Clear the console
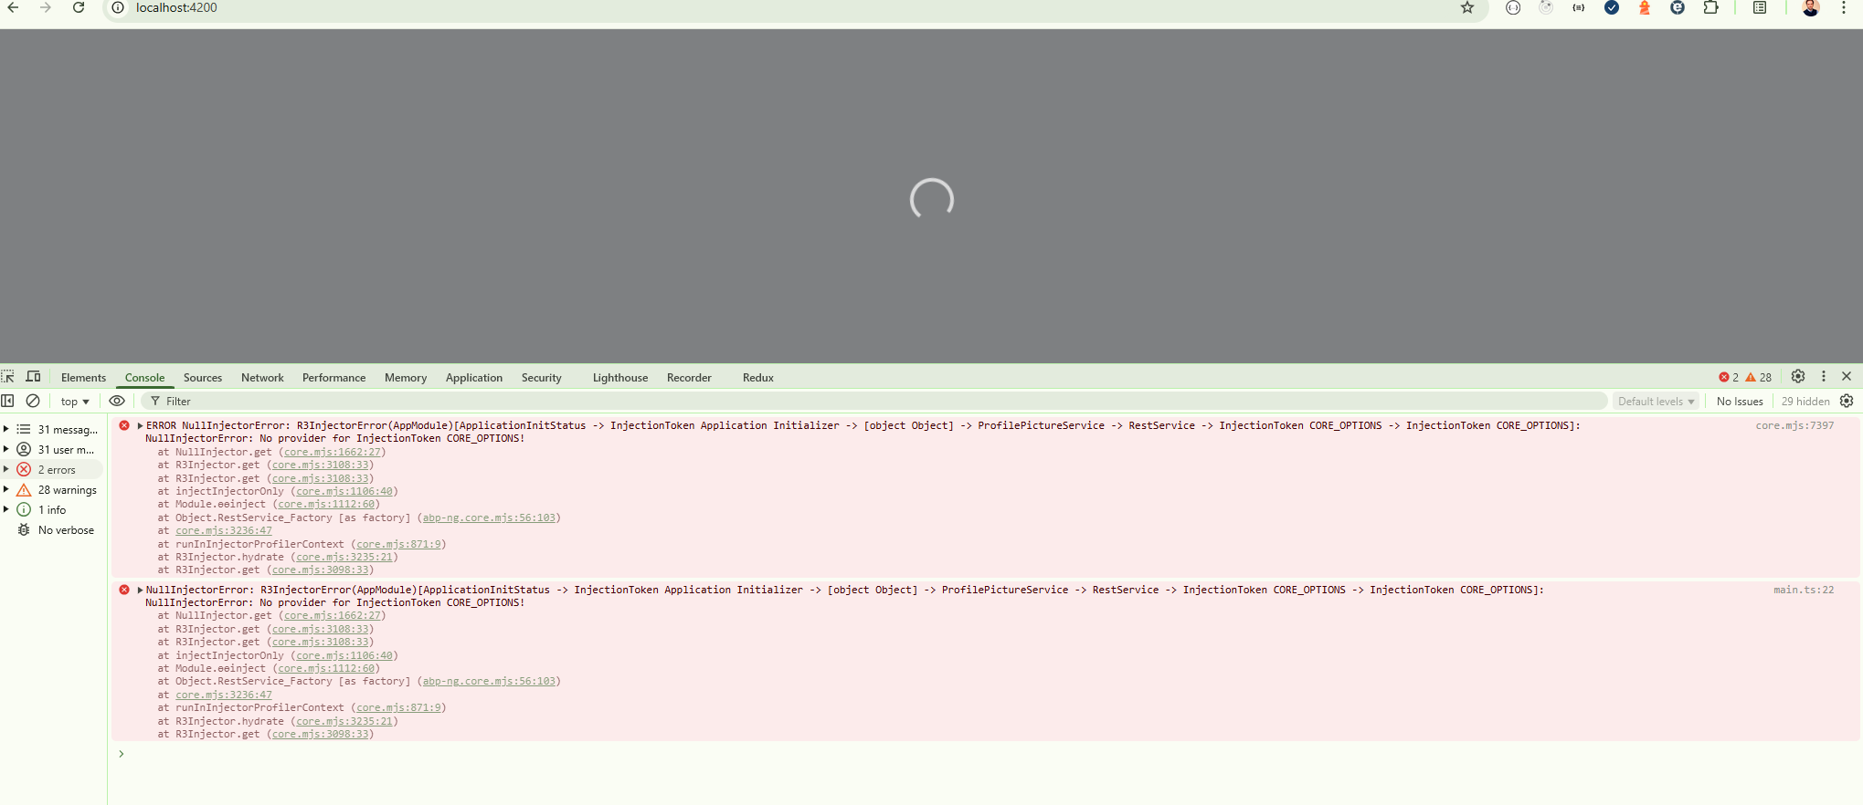 tap(33, 401)
